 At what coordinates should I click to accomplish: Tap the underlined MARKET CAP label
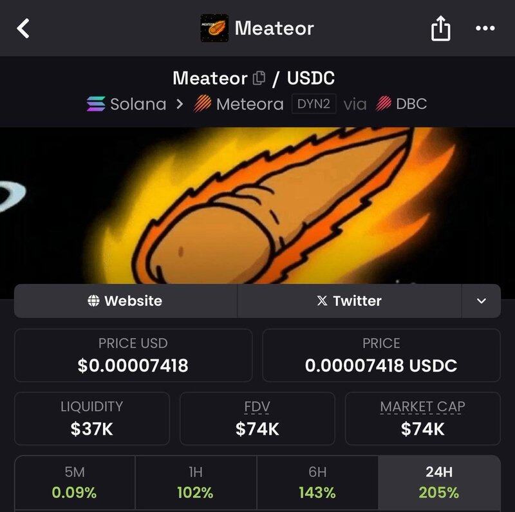(422, 407)
